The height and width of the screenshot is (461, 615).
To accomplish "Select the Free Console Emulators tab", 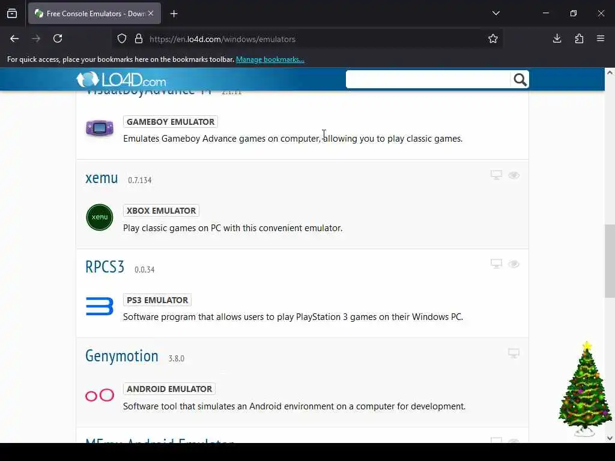I will tap(94, 14).
